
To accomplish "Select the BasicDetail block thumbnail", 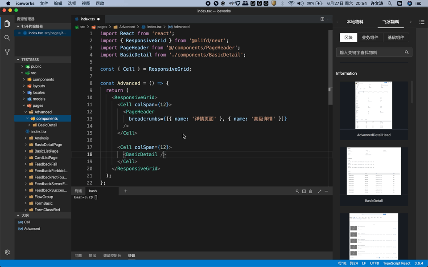I will tap(374, 171).
